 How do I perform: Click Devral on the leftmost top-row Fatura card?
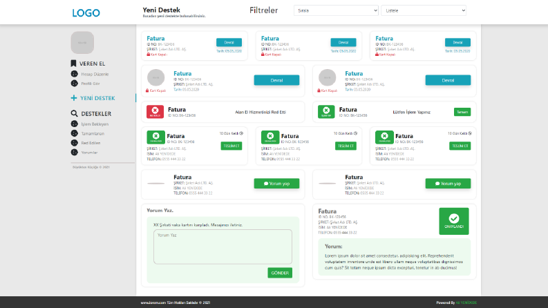[229, 42]
